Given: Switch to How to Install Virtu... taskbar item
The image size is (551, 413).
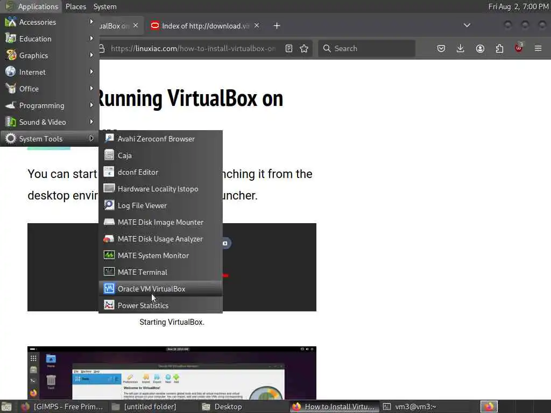Looking at the screenshot, I should [334, 407].
